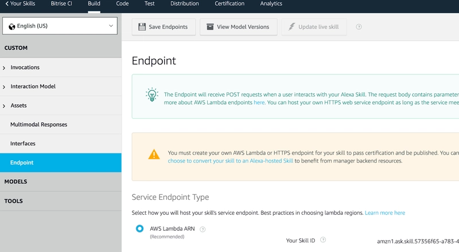Click the orange warning triangle icon

[x=154, y=155]
